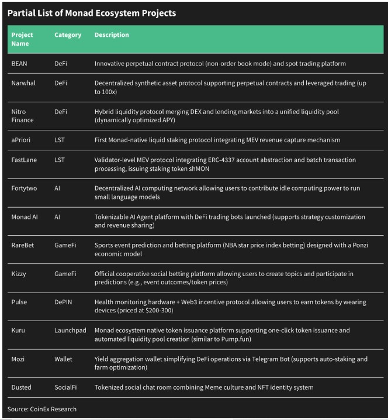
Task: Select the Fortytwo project name
Action: (24, 188)
